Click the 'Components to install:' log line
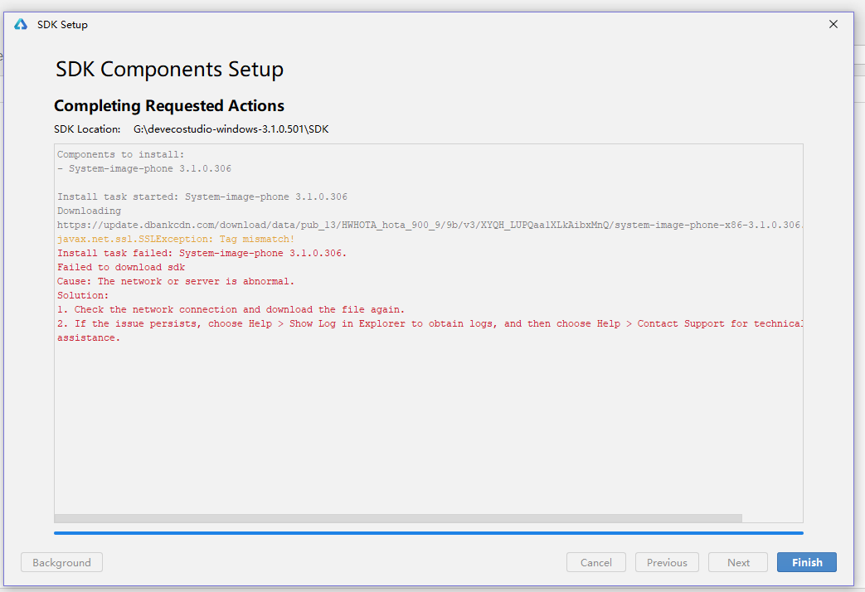 pos(121,154)
